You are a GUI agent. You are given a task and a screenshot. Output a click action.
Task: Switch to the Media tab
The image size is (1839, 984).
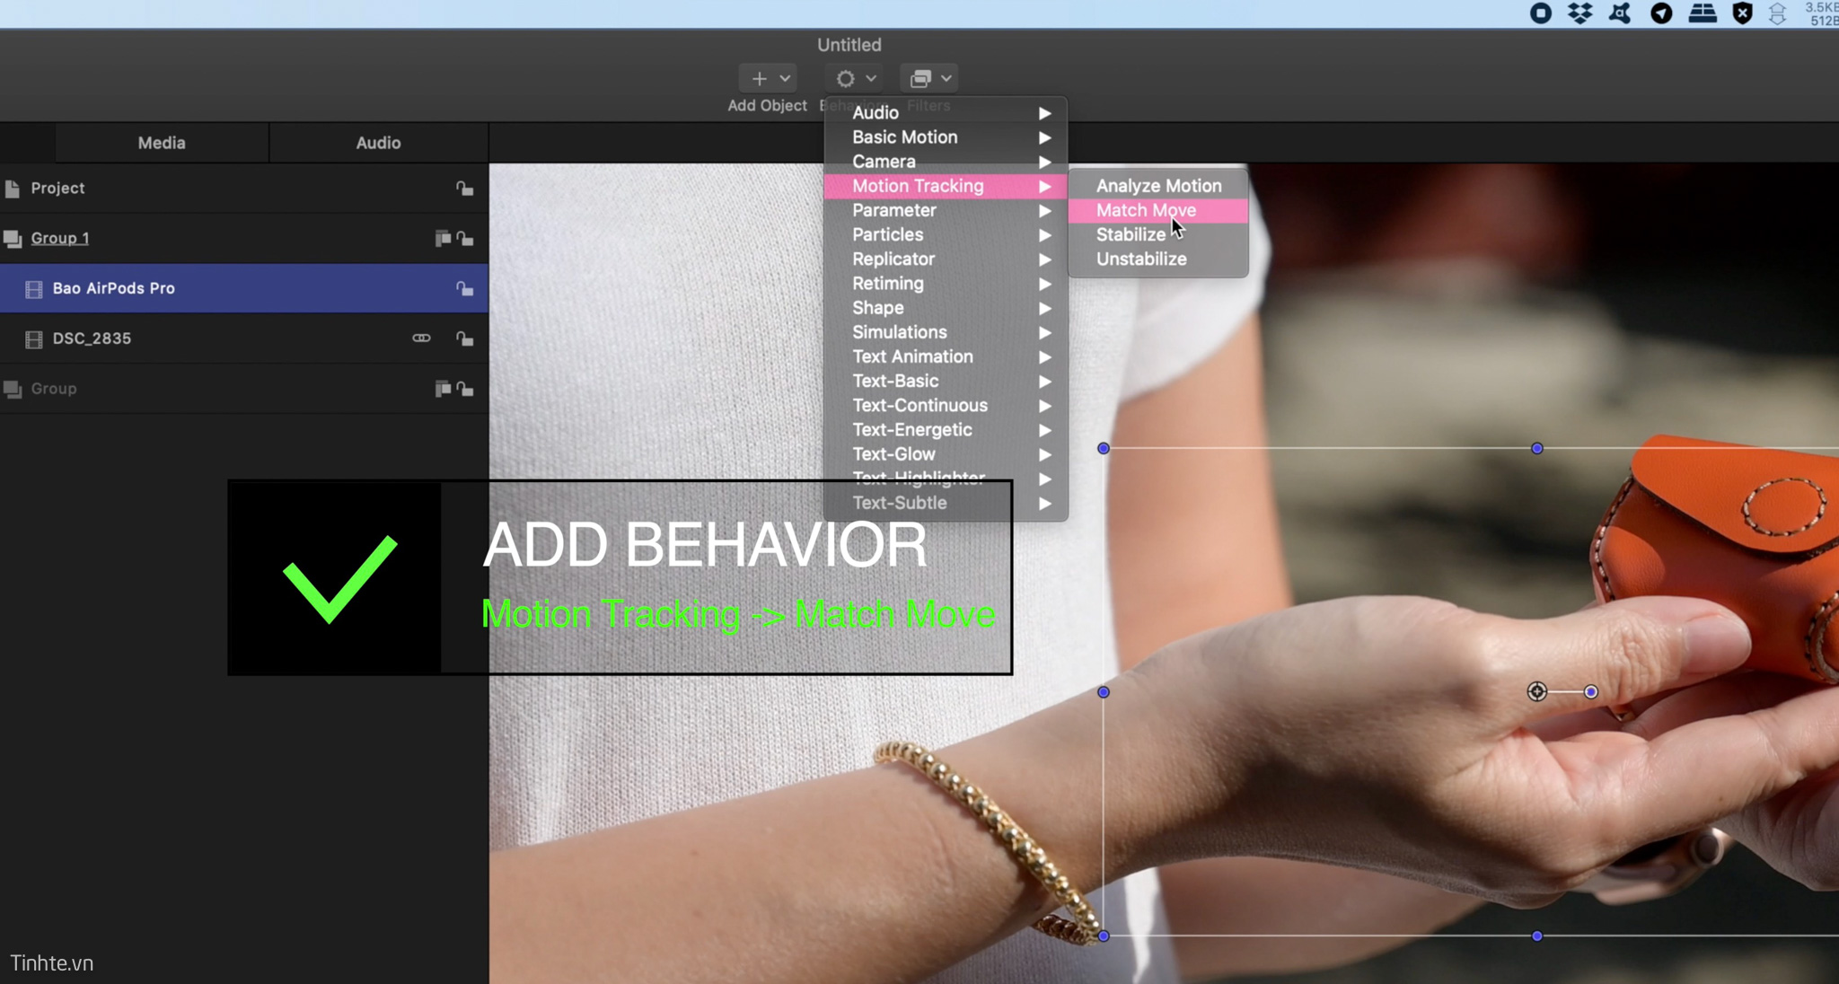tap(162, 142)
